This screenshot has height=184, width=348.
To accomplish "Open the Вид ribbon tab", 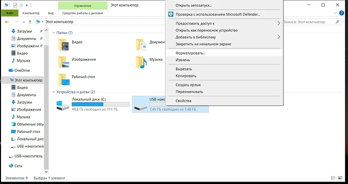I will 51,13.
